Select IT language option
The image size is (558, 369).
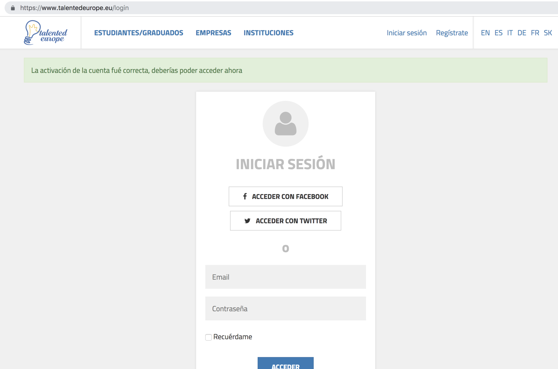pyautogui.click(x=510, y=33)
